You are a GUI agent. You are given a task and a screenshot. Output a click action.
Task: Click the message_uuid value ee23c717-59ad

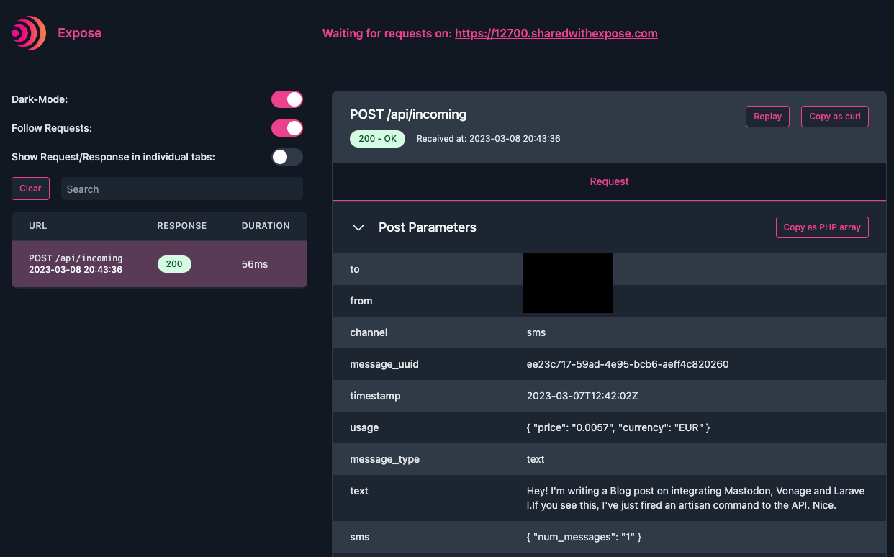[628, 364]
